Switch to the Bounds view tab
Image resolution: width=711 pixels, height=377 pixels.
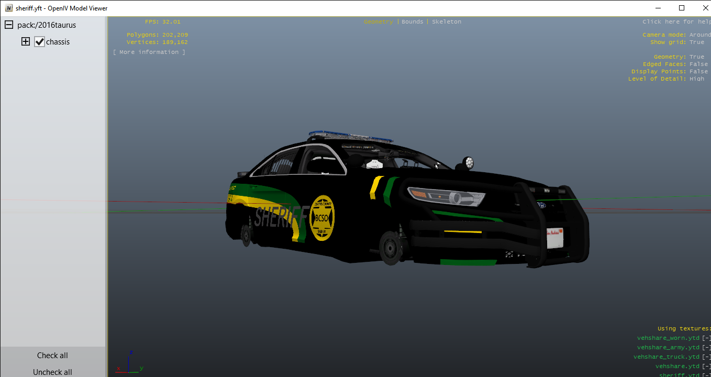412,22
